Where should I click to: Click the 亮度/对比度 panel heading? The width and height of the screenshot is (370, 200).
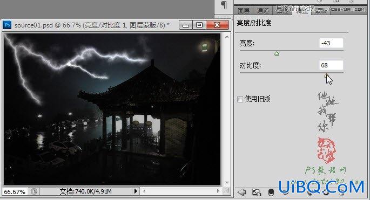click(x=254, y=23)
